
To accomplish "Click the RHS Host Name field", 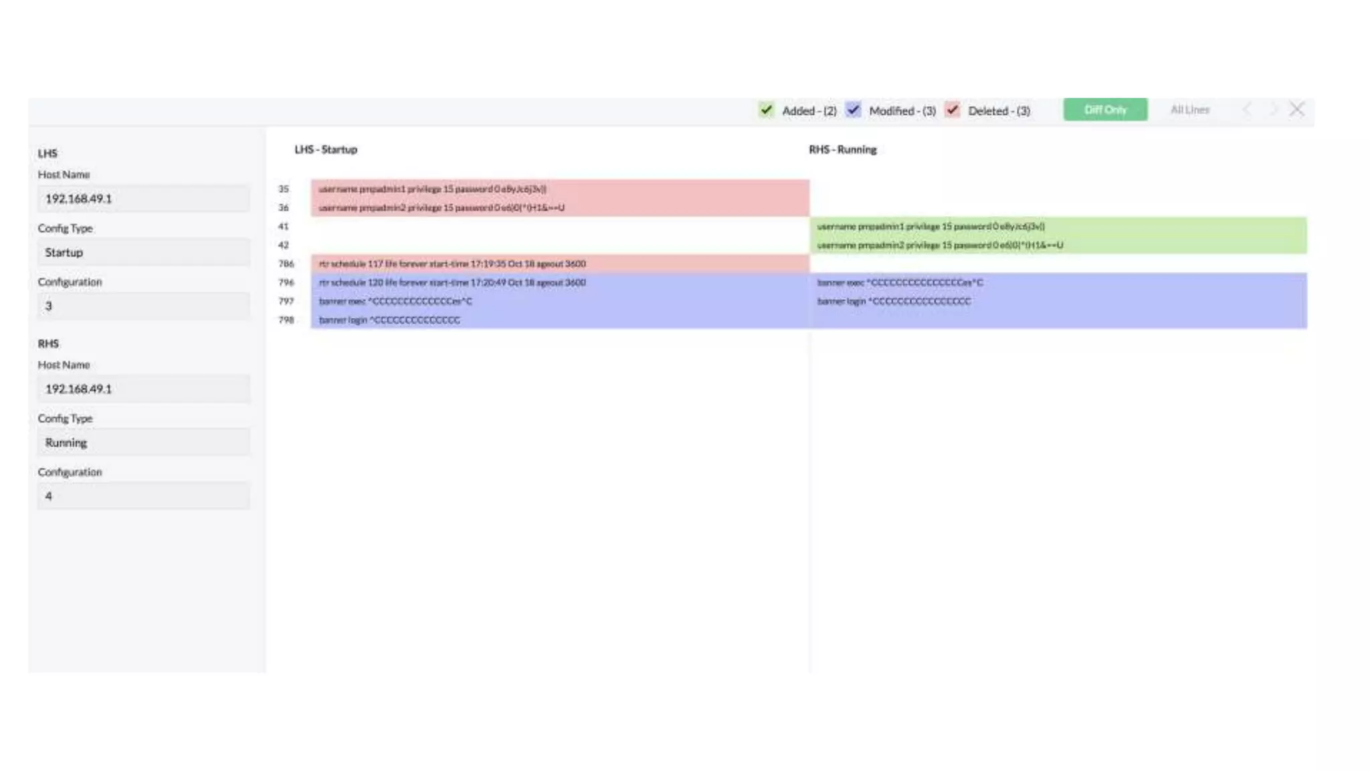I will click(143, 389).
